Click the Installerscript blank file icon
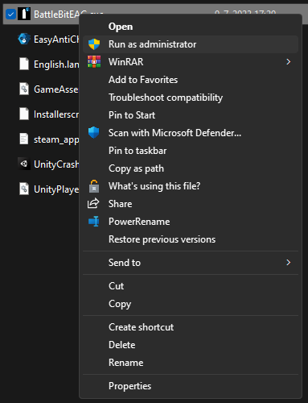308x403 pixels. (x=24, y=114)
